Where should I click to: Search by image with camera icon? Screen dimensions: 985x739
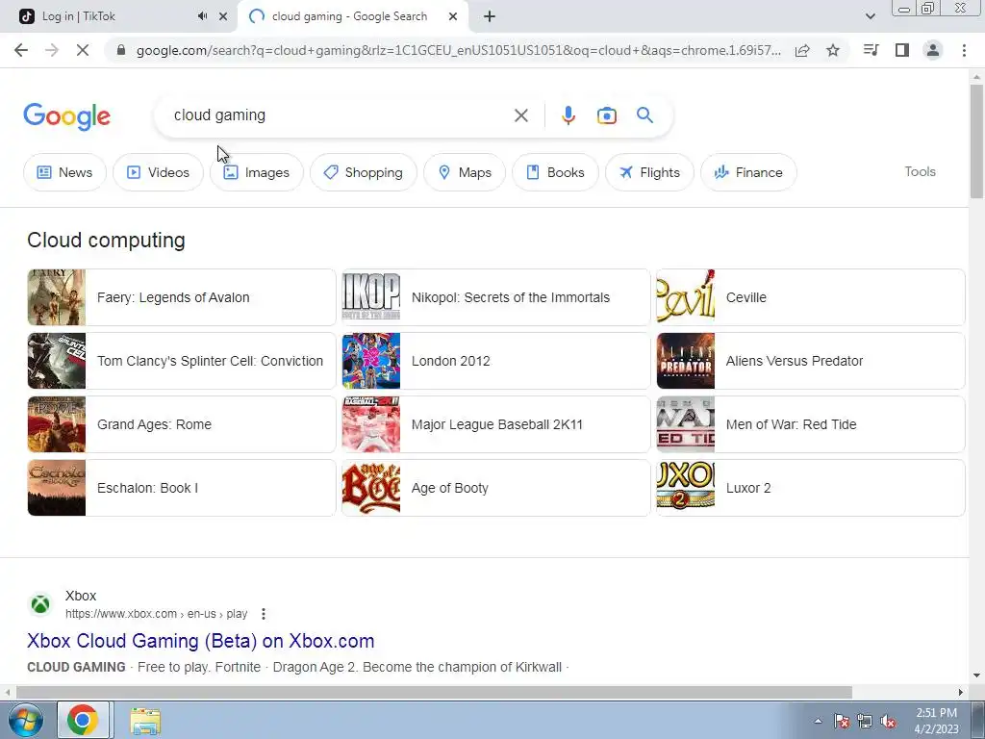pyautogui.click(x=606, y=115)
